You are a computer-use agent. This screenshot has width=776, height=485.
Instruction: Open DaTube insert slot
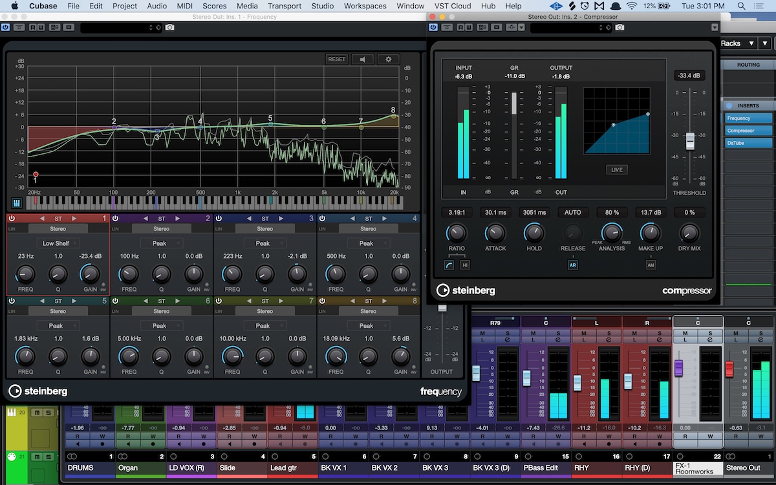(749, 143)
